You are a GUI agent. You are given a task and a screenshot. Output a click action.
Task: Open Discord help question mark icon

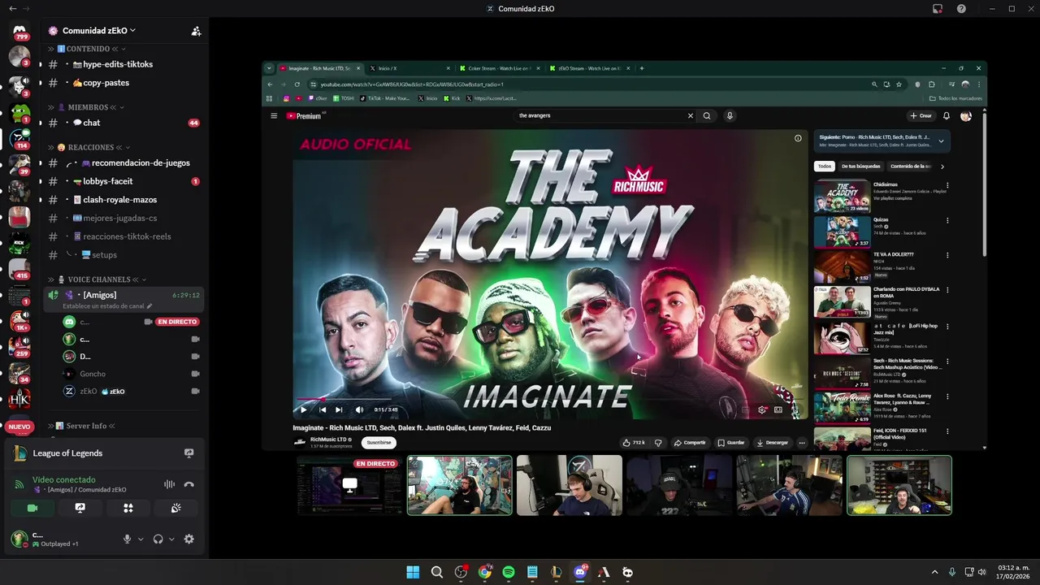point(961,9)
